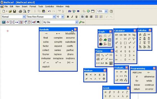Toggle Underline formatting button

tap(76, 17)
